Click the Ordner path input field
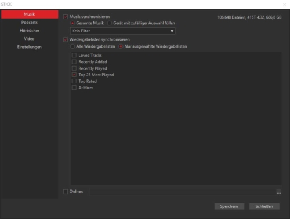Screen dimensions: 290x219 [183, 192]
